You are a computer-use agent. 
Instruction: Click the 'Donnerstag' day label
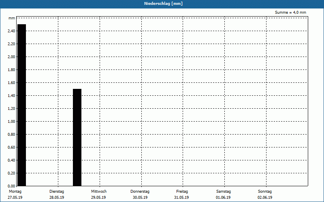coord(140,191)
